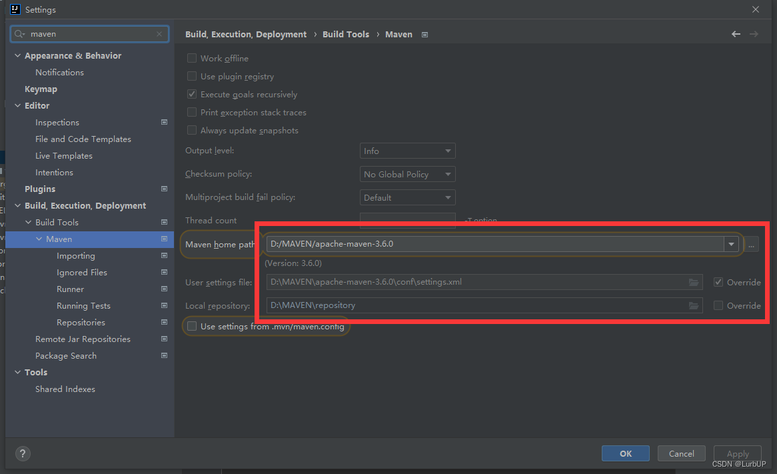This screenshot has height=474, width=777.
Task: Browse for the user settings file with the folder icon
Action: (x=694, y=282)
